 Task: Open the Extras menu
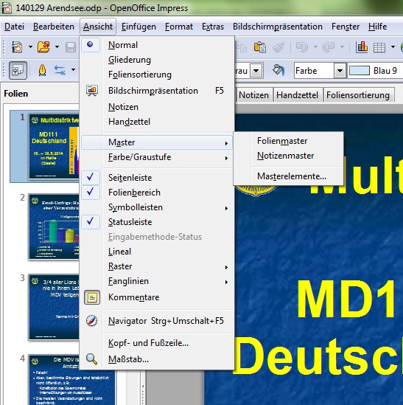213,27
